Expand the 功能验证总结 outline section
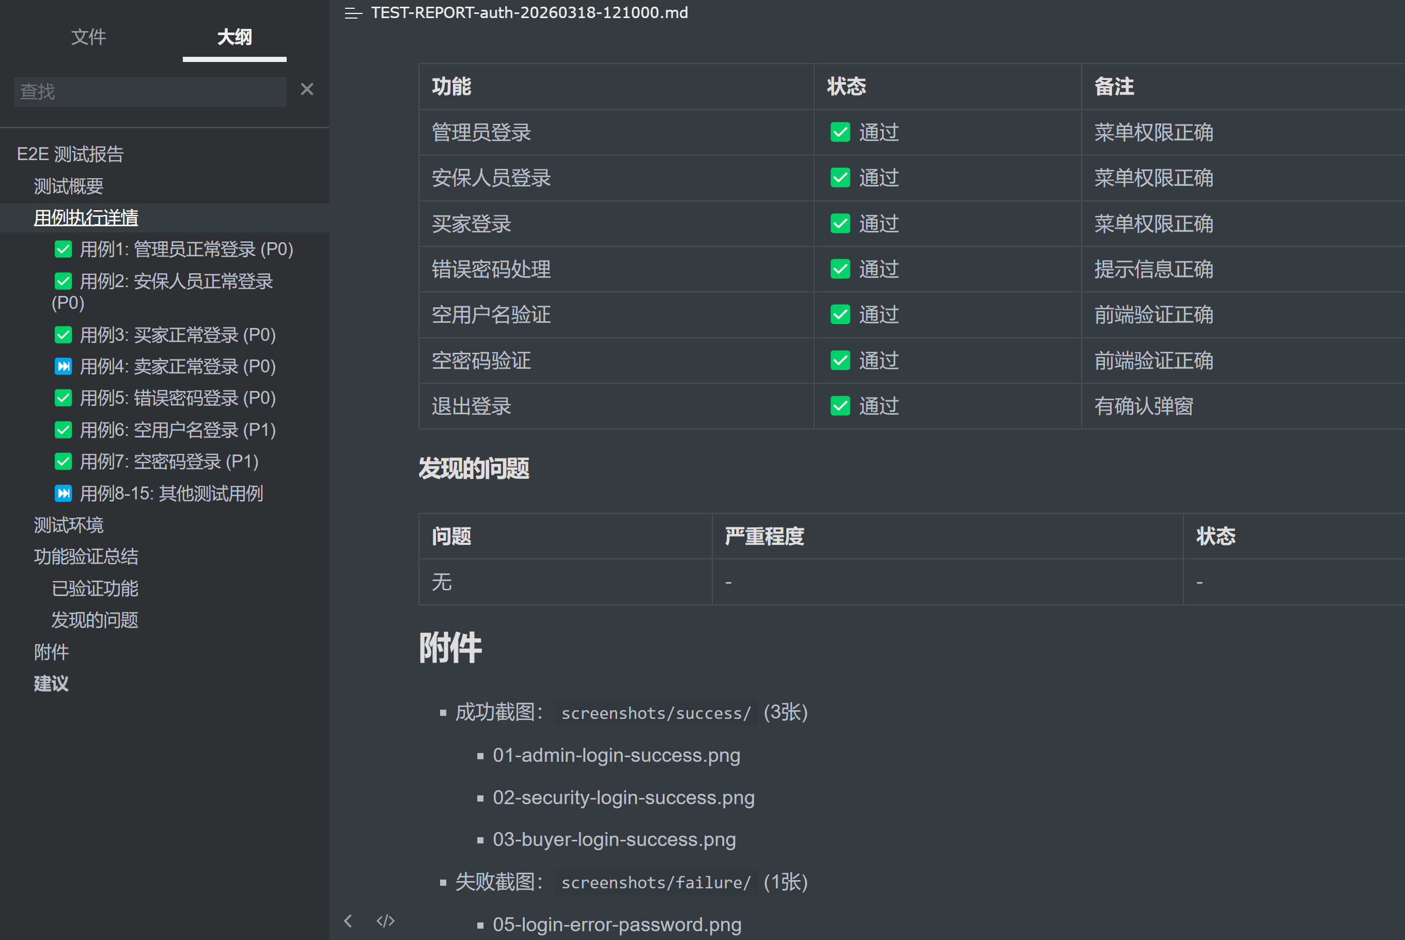The width and height of the screenshot is (1405, 940). [86, 557]
